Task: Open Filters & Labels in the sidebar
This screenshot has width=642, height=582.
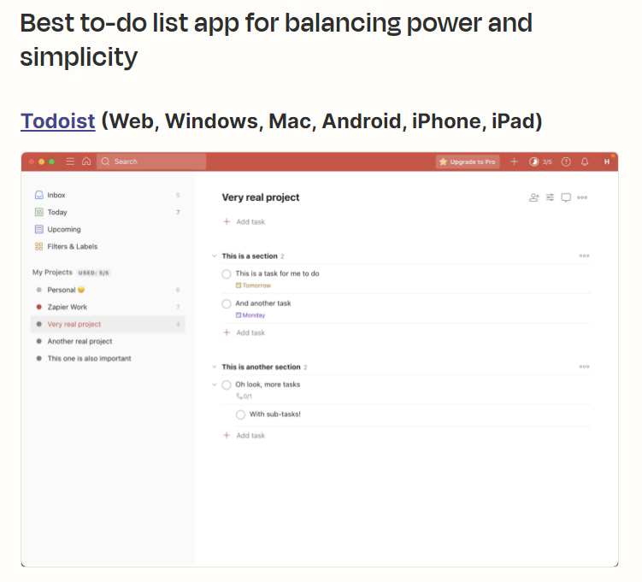Action: pos(108,246)
